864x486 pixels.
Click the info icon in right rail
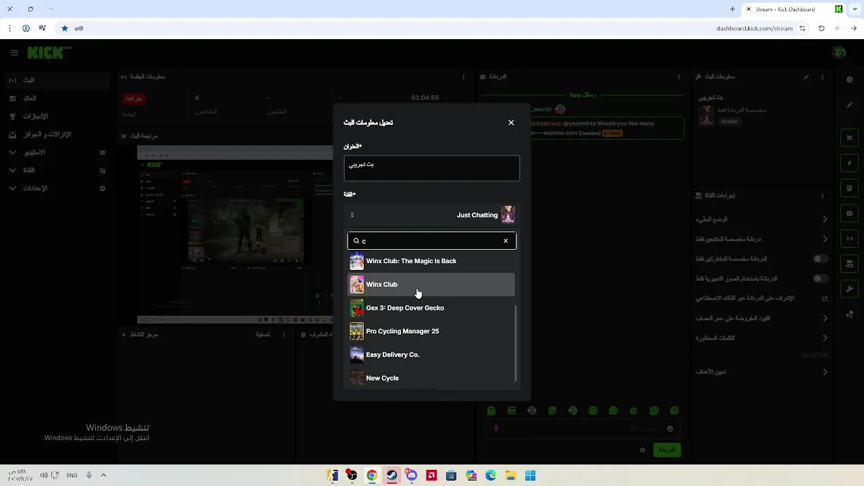click(x=849, y=80)
